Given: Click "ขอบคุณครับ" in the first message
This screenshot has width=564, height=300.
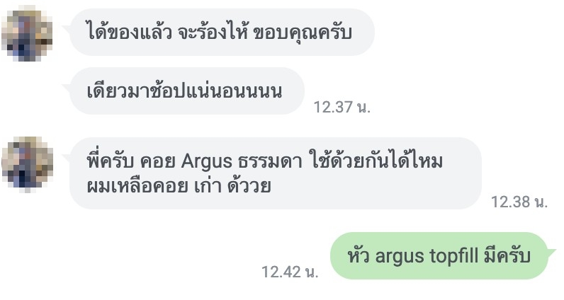Looking at the screenshot, I should (x=303, y=33).
